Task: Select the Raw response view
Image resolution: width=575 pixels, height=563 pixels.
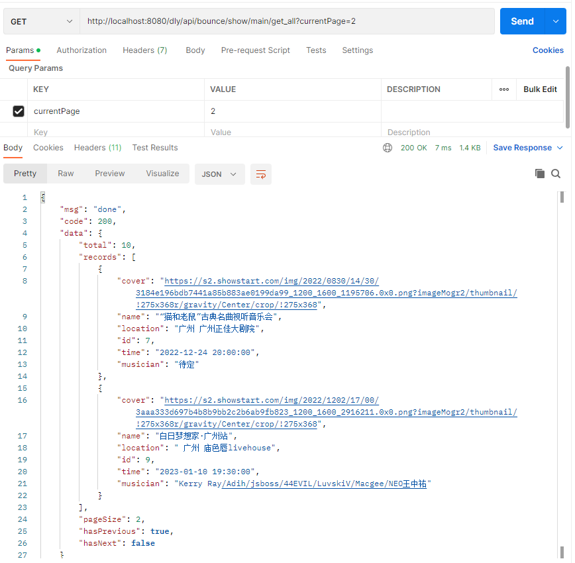Action: (x=66, y=174)
